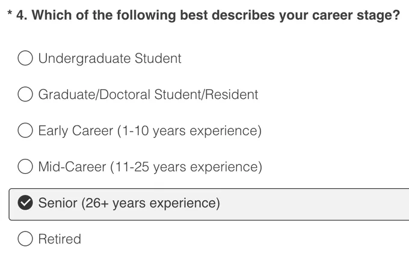Click the "Undergraduate Student" label text

pos(110,59)
